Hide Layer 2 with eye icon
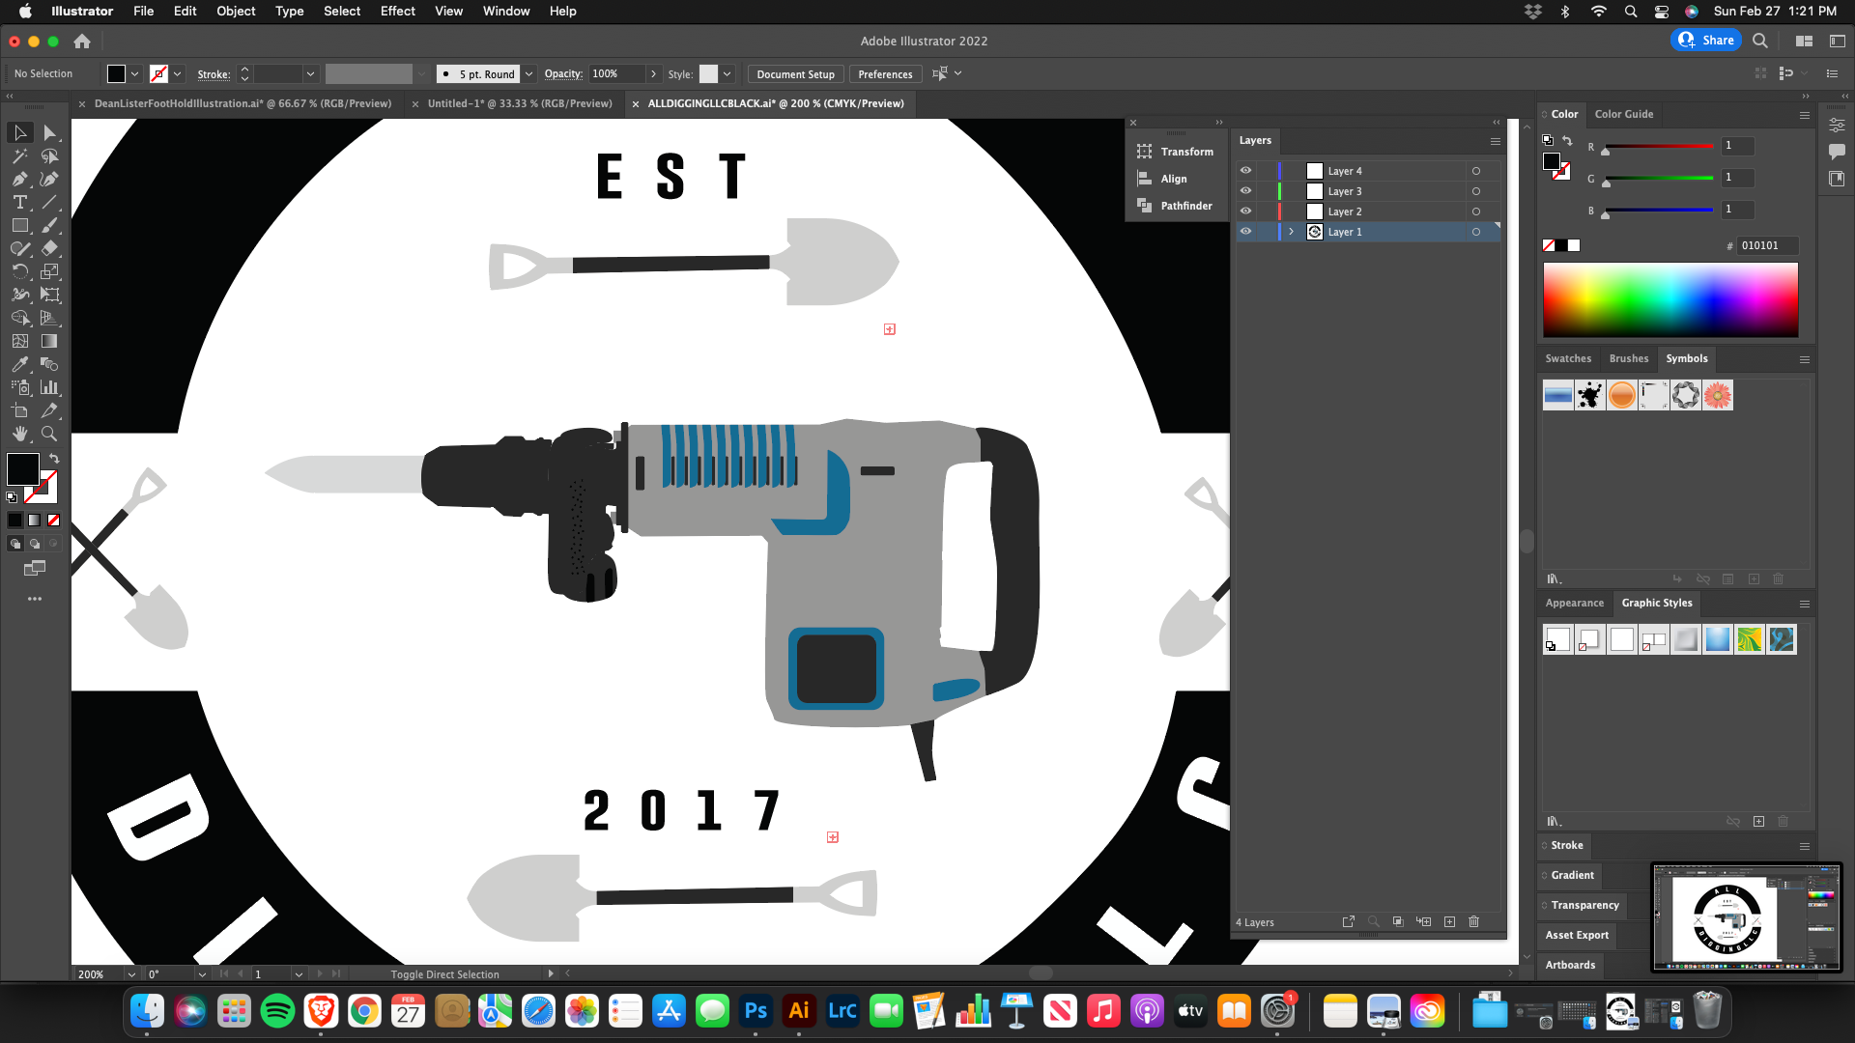Image resolution: width=1855 pixels, height=1043 pixels. pos(1245,211)
